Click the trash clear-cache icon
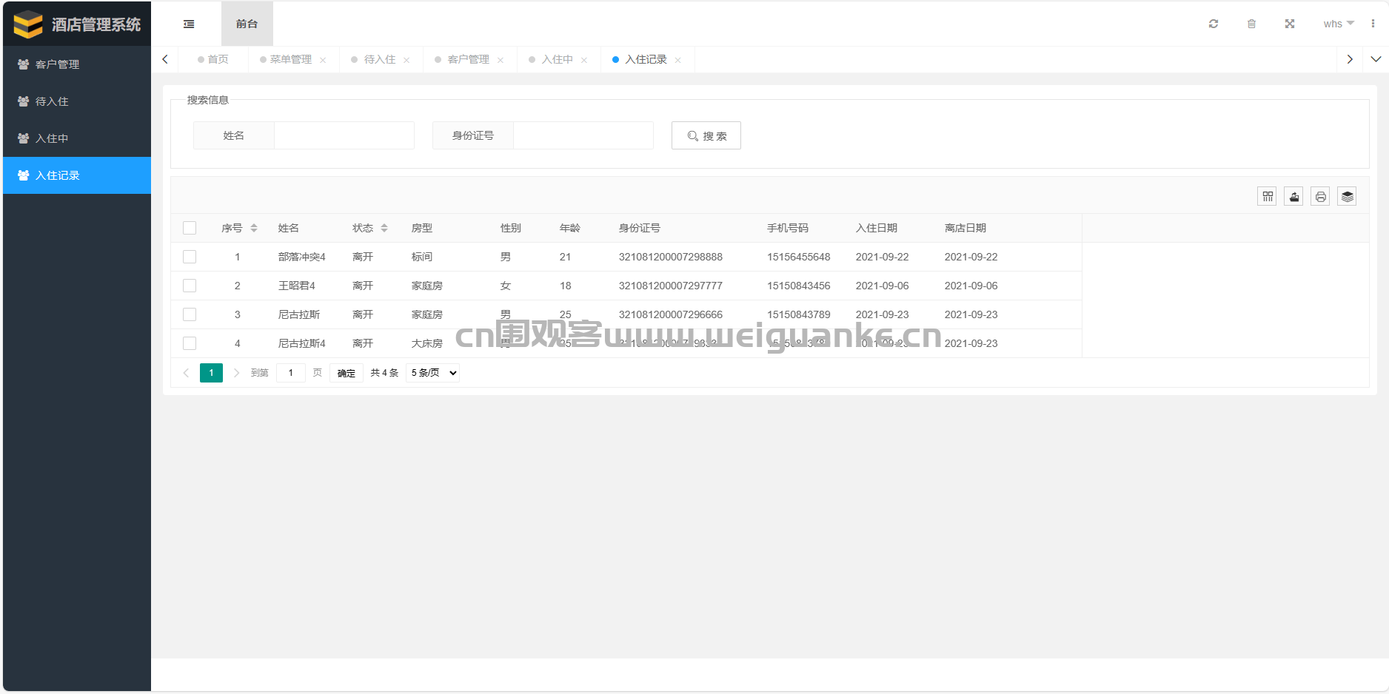 [x=1251, y=24]
